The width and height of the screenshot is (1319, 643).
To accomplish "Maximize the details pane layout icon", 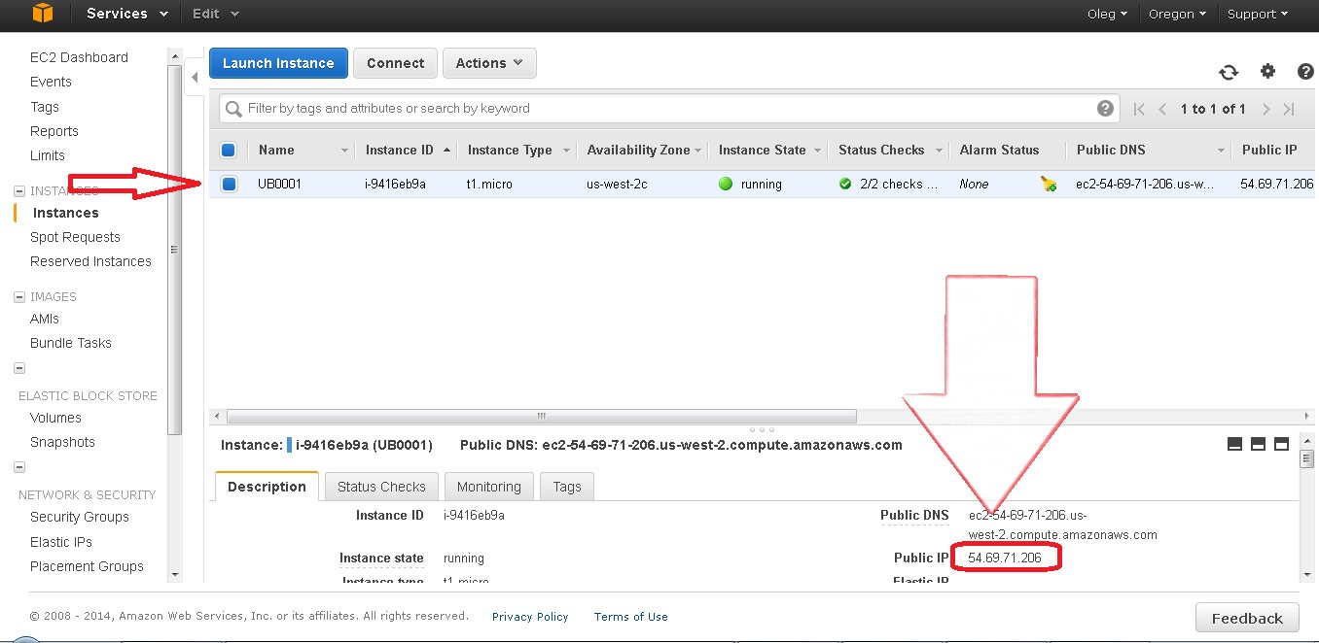I will (1281, 444).
